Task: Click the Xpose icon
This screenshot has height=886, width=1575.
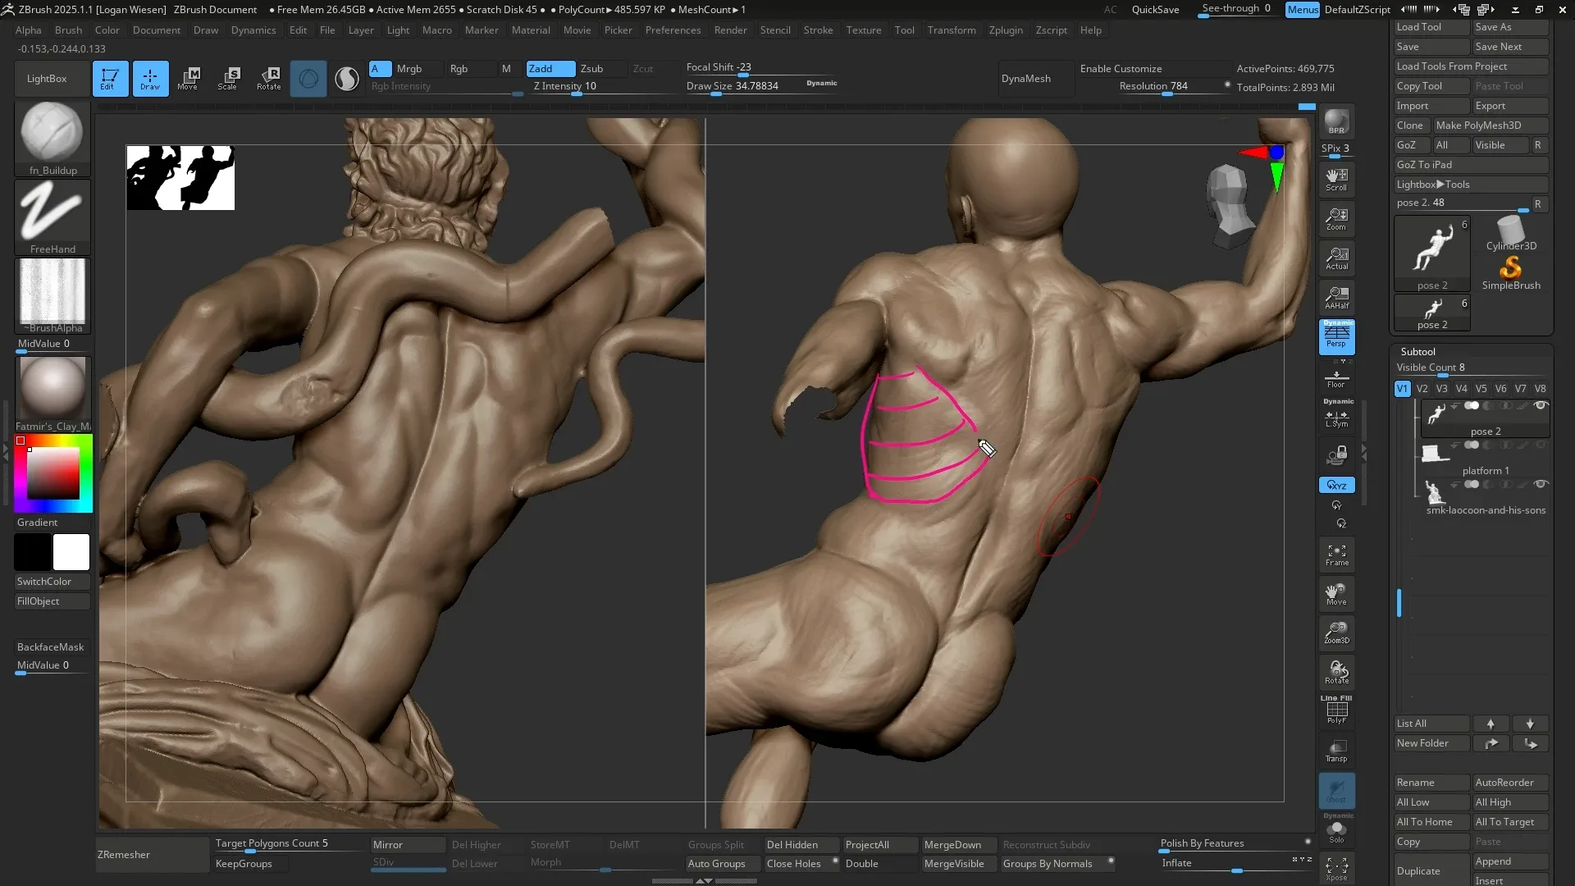Action: coord(1336,868)
